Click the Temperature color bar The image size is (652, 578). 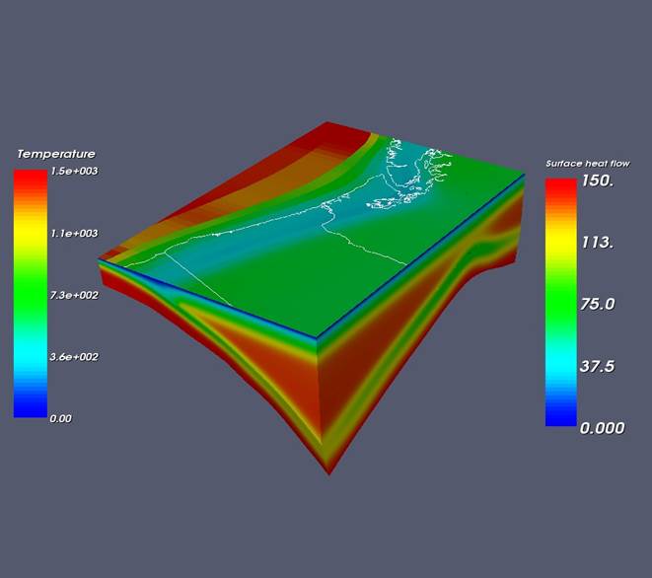(31, 293)
